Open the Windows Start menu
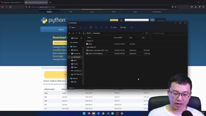206x116 pixels. click(84, 113)
